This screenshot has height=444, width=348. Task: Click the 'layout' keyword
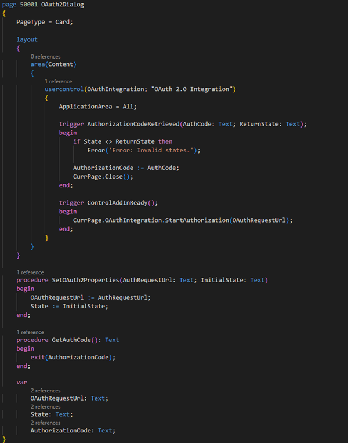pyautogui.click(x=27, y=39)
